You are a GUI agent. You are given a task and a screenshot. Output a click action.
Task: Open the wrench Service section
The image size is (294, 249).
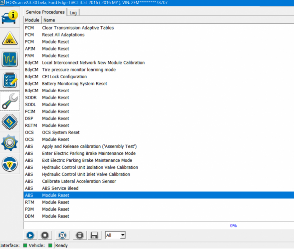pyautogui.click(x=10, y=102)
